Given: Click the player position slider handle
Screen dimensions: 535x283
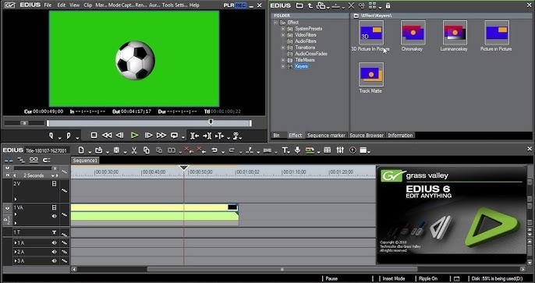Looking at the screenshot, I should [x=211, y=122].
